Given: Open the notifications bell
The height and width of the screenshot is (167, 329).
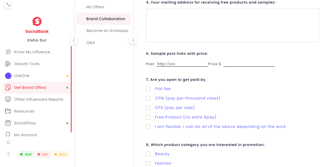Looking at the screenshot, I should [8, 142].
